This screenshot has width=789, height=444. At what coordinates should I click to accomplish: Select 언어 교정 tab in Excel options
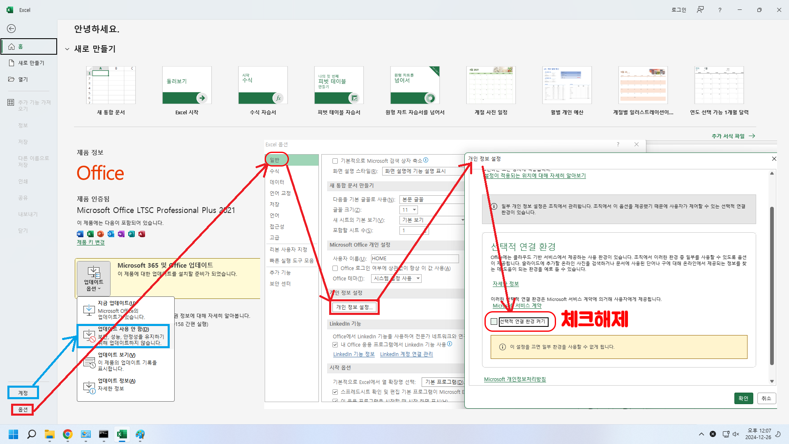point(292,193)
